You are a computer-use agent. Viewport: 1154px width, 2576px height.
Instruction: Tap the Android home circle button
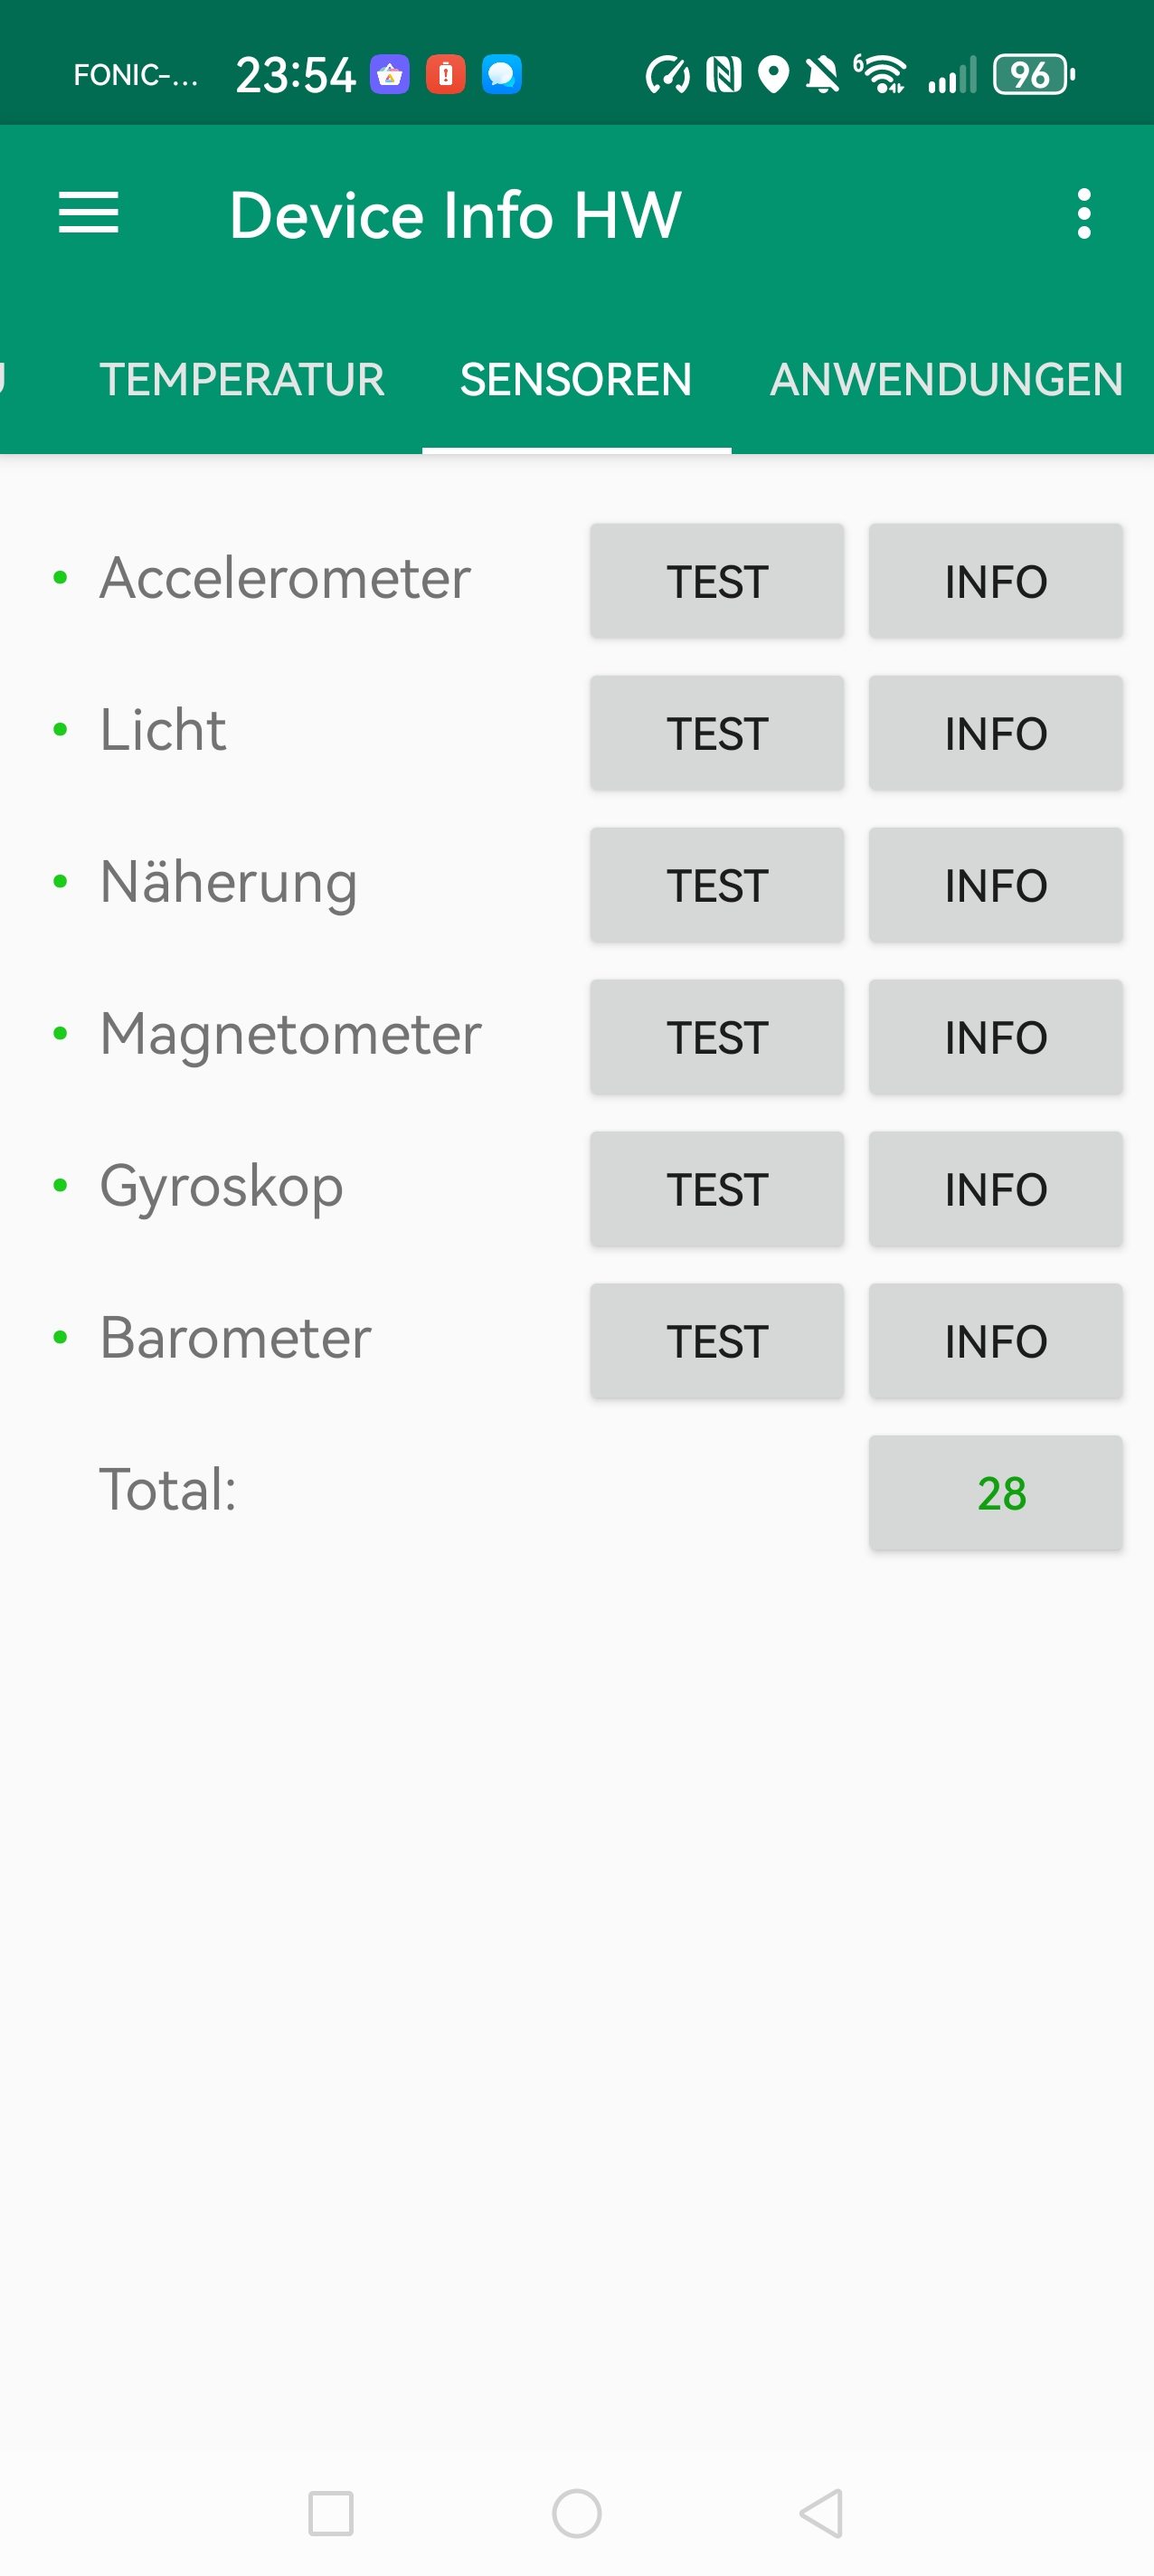coord(577,2512)
